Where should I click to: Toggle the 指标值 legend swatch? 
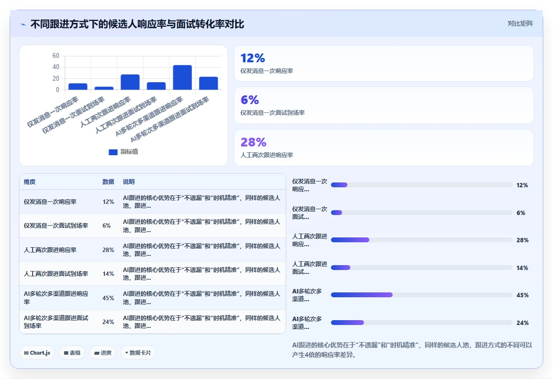click(x=113, y=152)
